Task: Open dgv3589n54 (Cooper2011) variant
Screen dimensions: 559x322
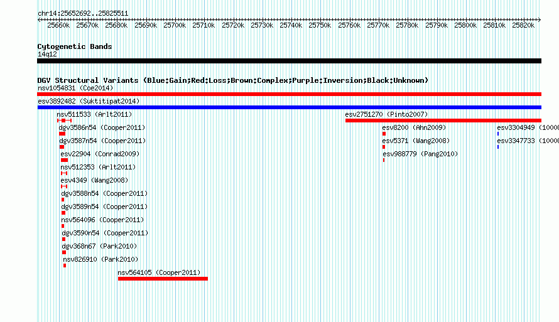Action: coord(104,207)
